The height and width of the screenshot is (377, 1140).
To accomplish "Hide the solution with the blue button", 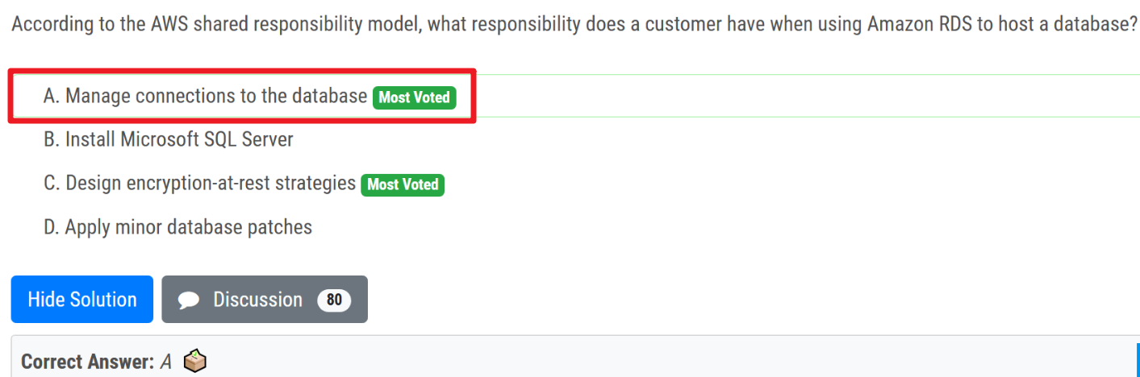I will [81, 300].
